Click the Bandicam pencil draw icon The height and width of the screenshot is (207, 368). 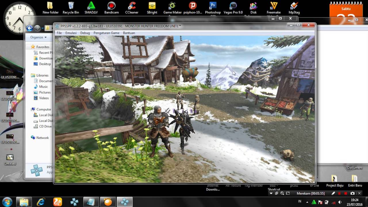pyautogui.click(x=333, y=193)
